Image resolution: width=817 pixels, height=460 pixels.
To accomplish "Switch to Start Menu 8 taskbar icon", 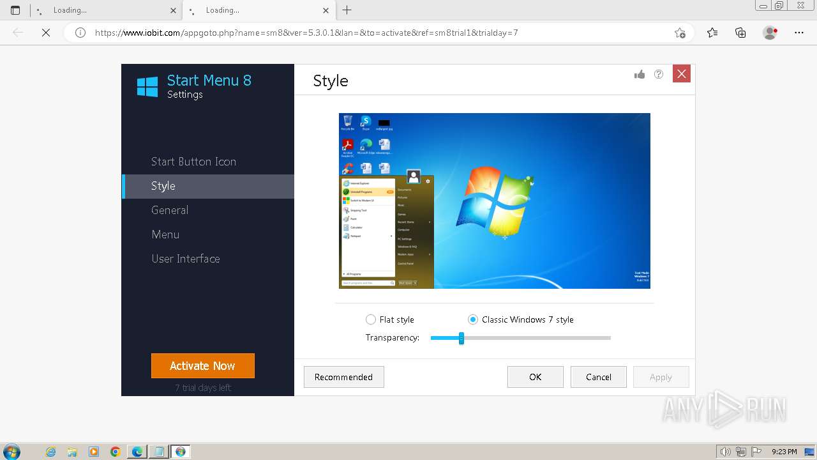I will pyautogui.click(x=181, y=452).
